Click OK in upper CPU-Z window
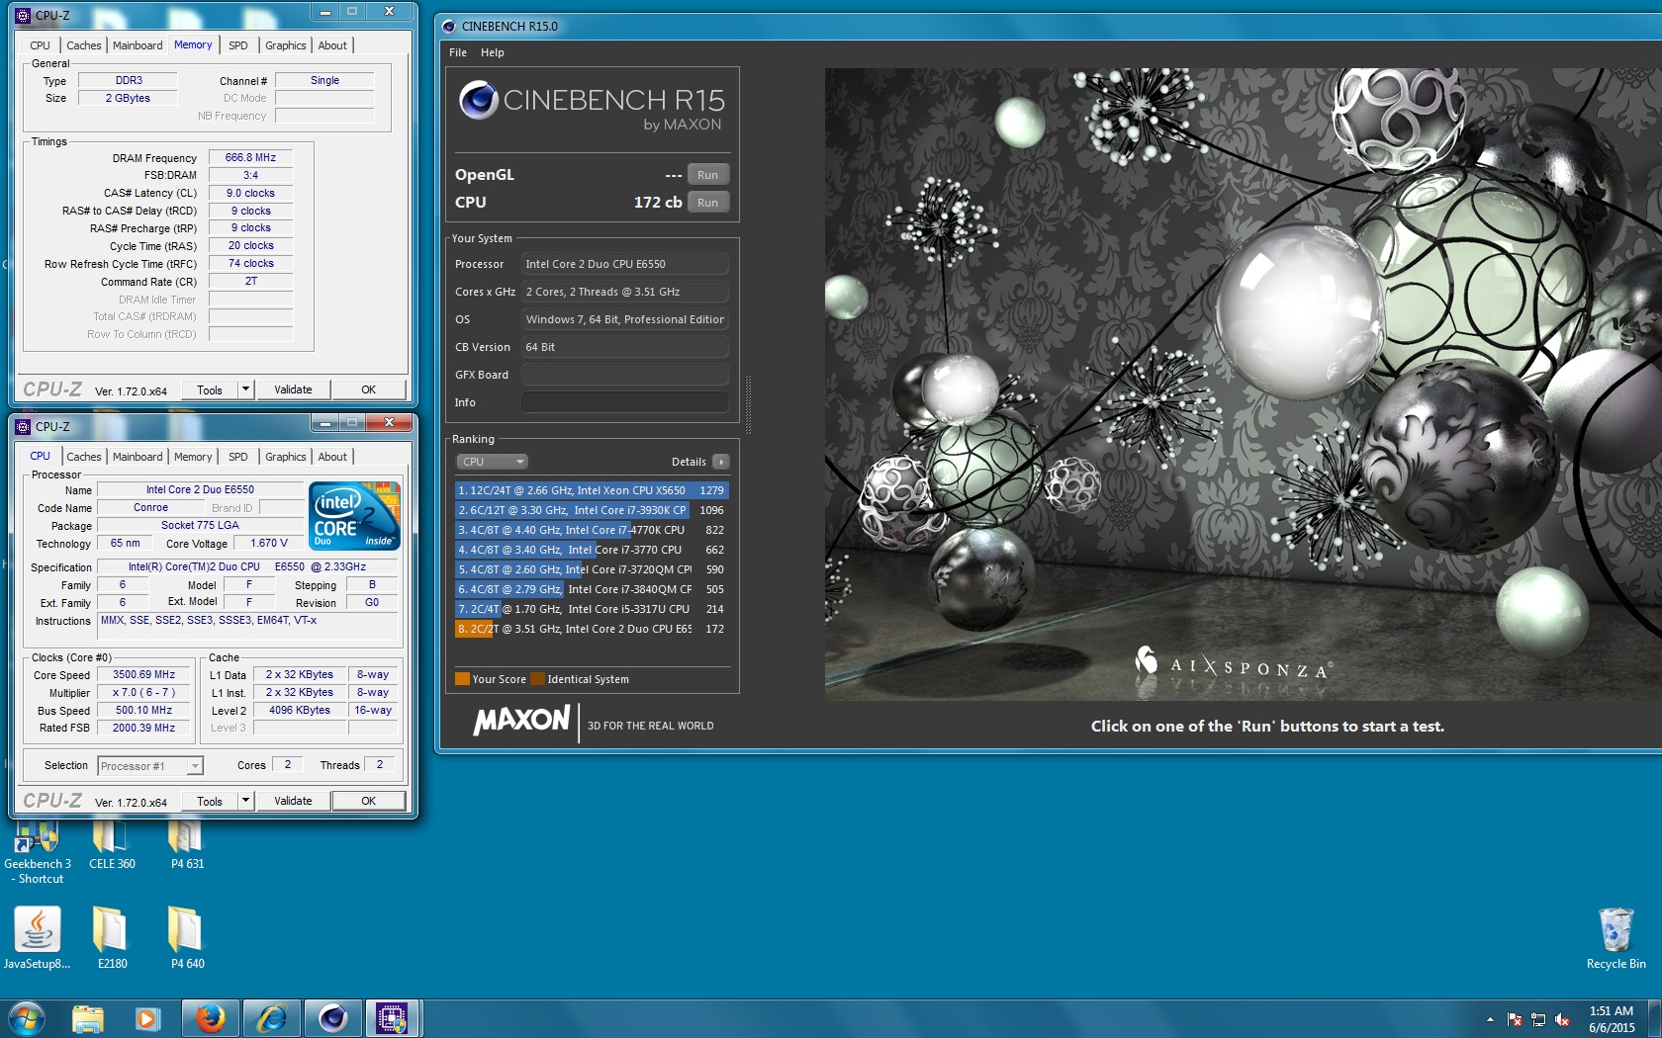Viewport: 1662px width, 1038px height. point(368,389)
